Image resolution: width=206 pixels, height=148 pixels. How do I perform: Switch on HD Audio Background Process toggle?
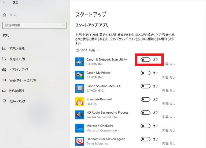[x=145, y=113]
